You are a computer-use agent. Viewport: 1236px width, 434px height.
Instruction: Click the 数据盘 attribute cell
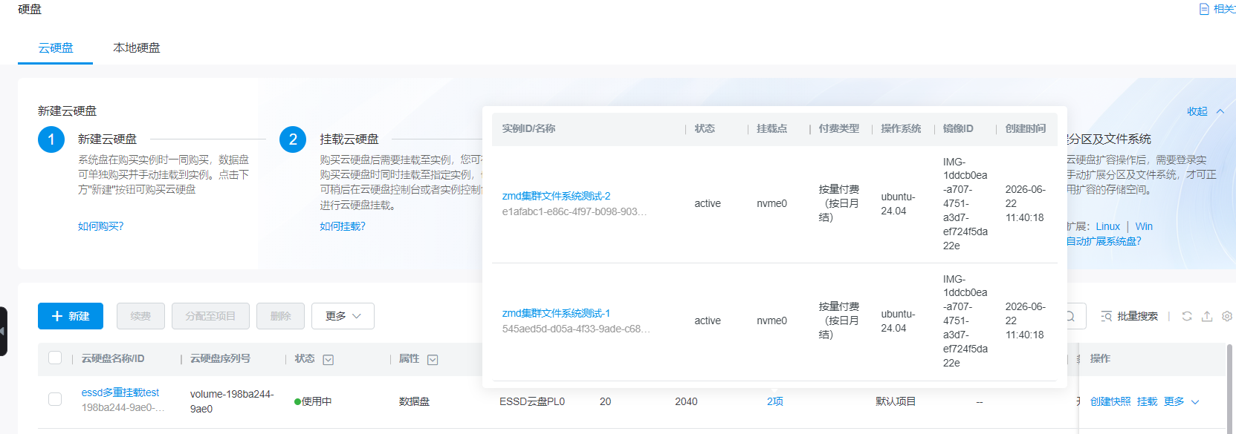[x=414, y=401]
